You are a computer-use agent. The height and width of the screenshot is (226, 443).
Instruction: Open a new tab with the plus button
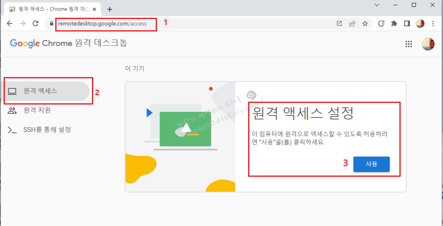(x=110, y=9)
